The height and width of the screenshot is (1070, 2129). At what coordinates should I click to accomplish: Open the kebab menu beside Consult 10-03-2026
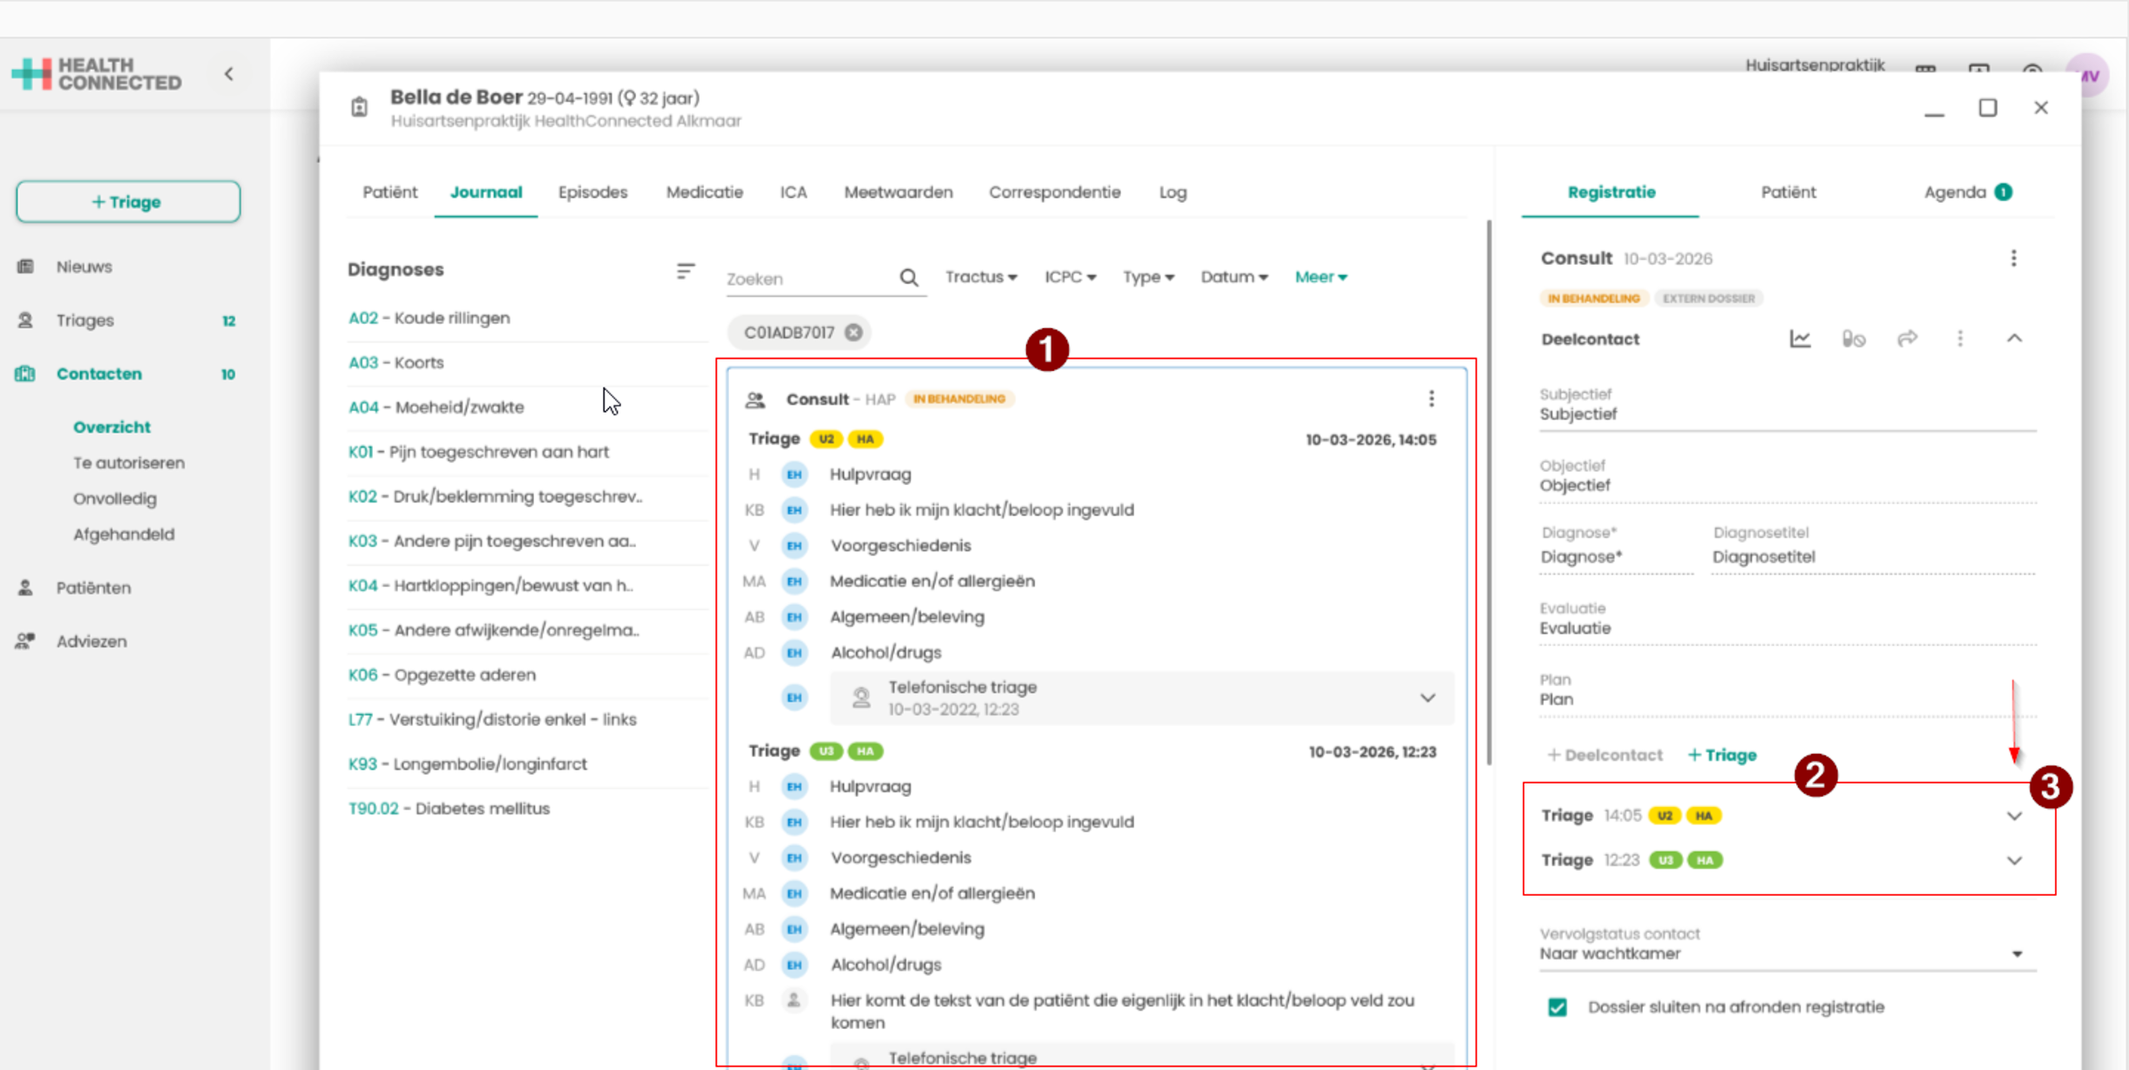point(2013,259)
